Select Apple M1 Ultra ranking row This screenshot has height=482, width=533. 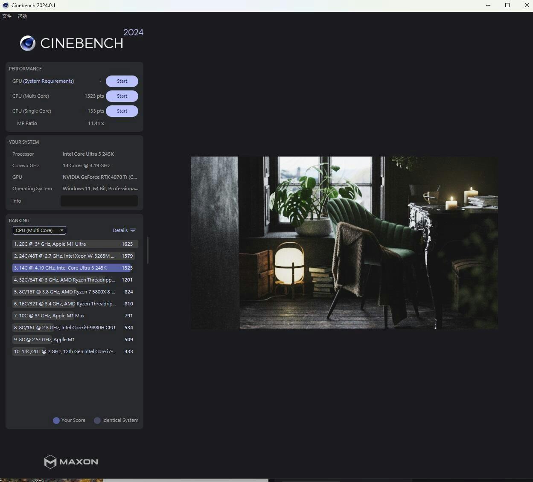[x=75, y=244]
